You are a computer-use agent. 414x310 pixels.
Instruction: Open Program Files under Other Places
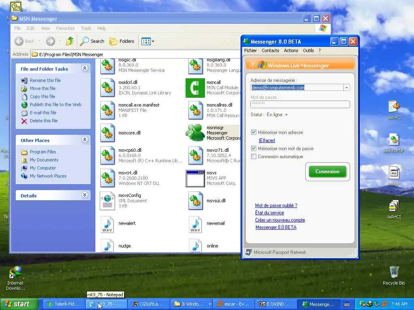pyautogui.click(x=43, y=152)
